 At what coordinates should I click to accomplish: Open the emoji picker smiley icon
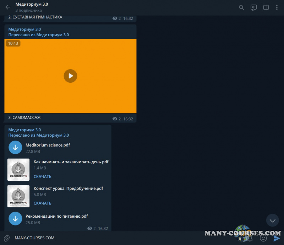[x=263, y=238]
